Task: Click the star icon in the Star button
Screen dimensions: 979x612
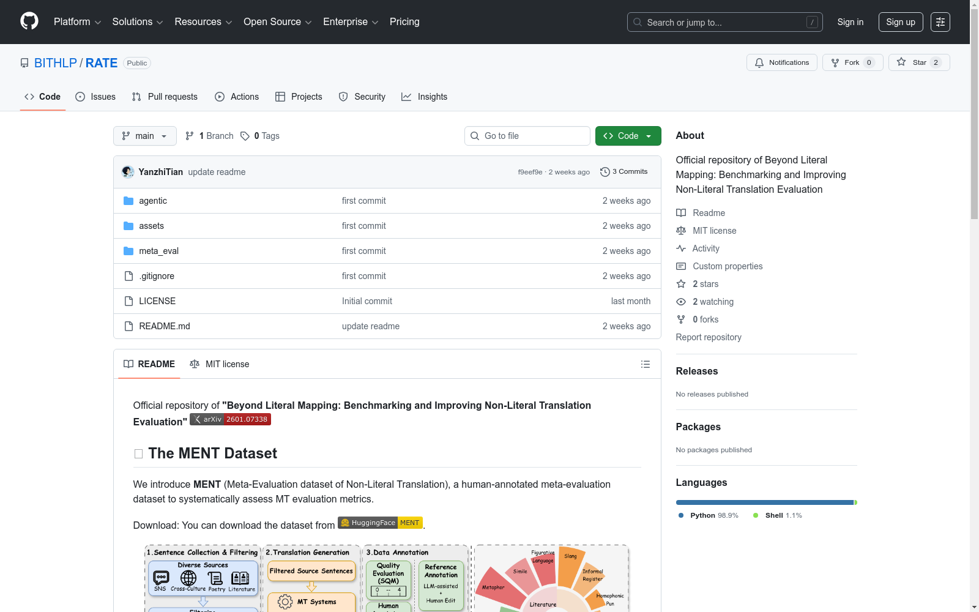Action: point(901,62)
